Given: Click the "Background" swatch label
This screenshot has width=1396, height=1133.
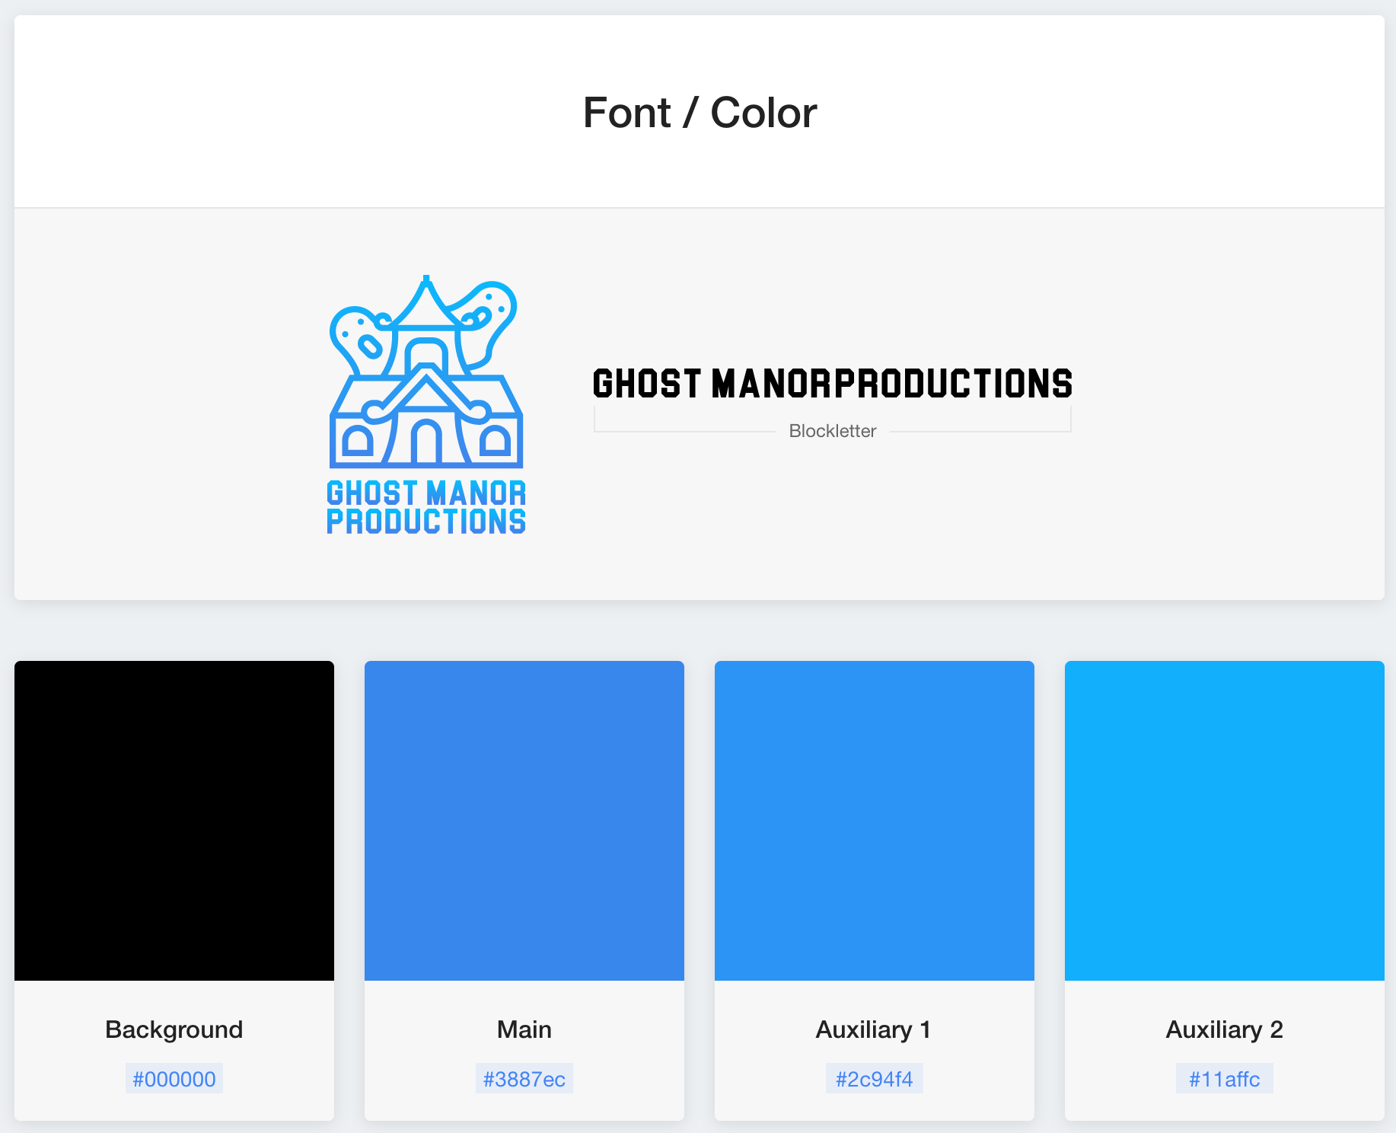Looking at the screenshot, I should (x=174, y=1029).
